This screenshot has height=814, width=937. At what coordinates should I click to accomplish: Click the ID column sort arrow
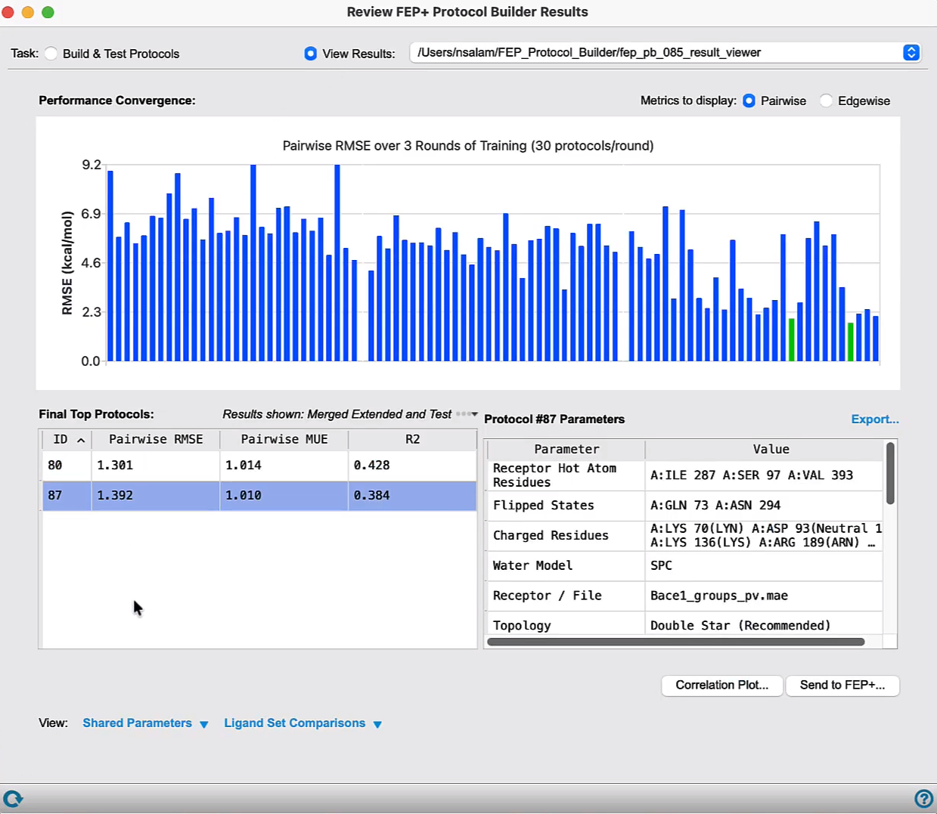[81, 440]
